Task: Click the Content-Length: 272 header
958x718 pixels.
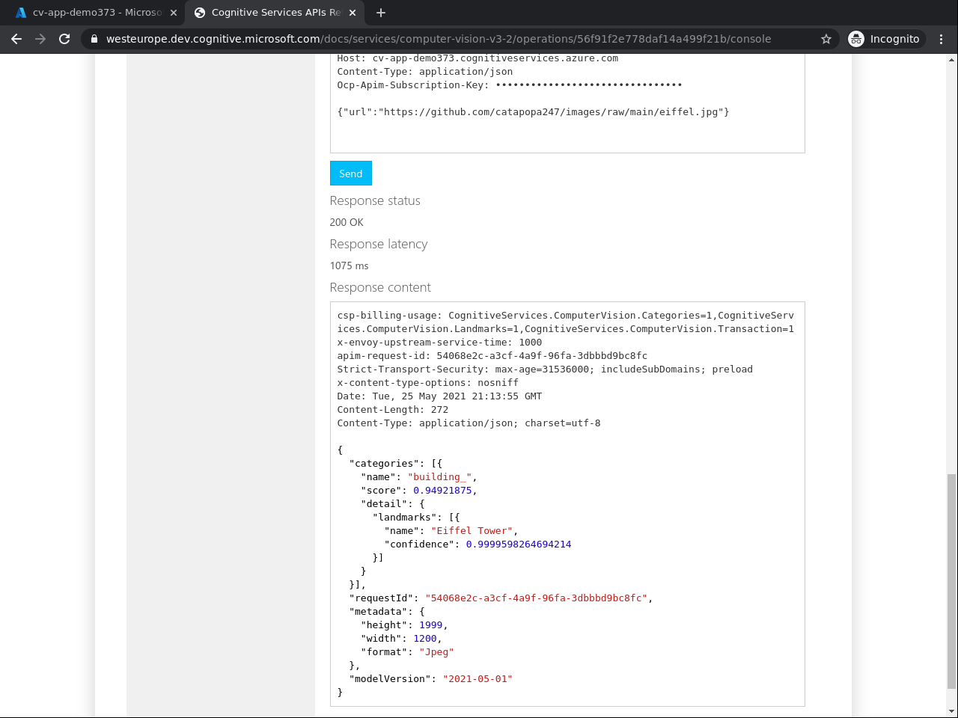Action: [x=393, y=410]
